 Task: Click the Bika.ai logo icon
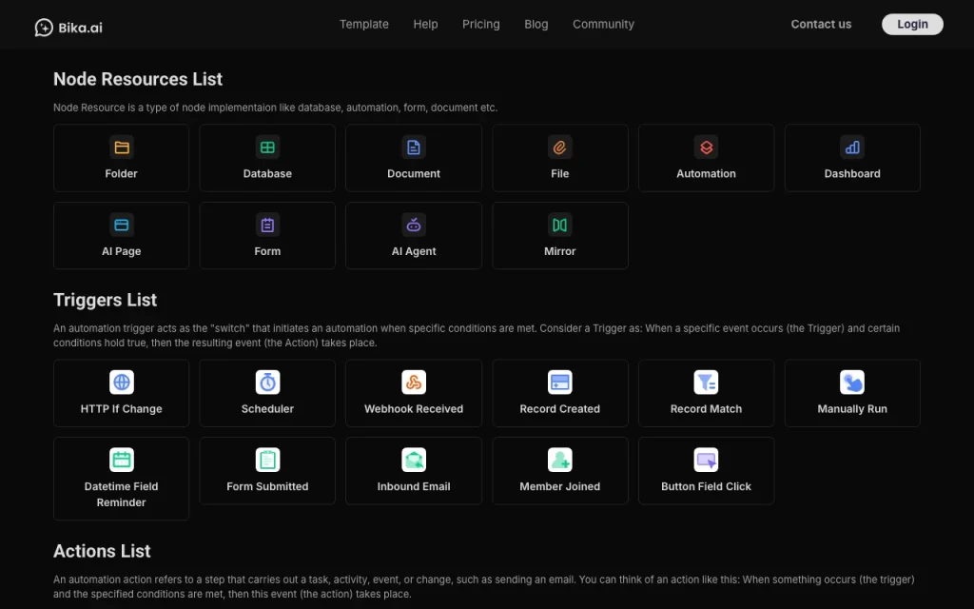point(44,28)
